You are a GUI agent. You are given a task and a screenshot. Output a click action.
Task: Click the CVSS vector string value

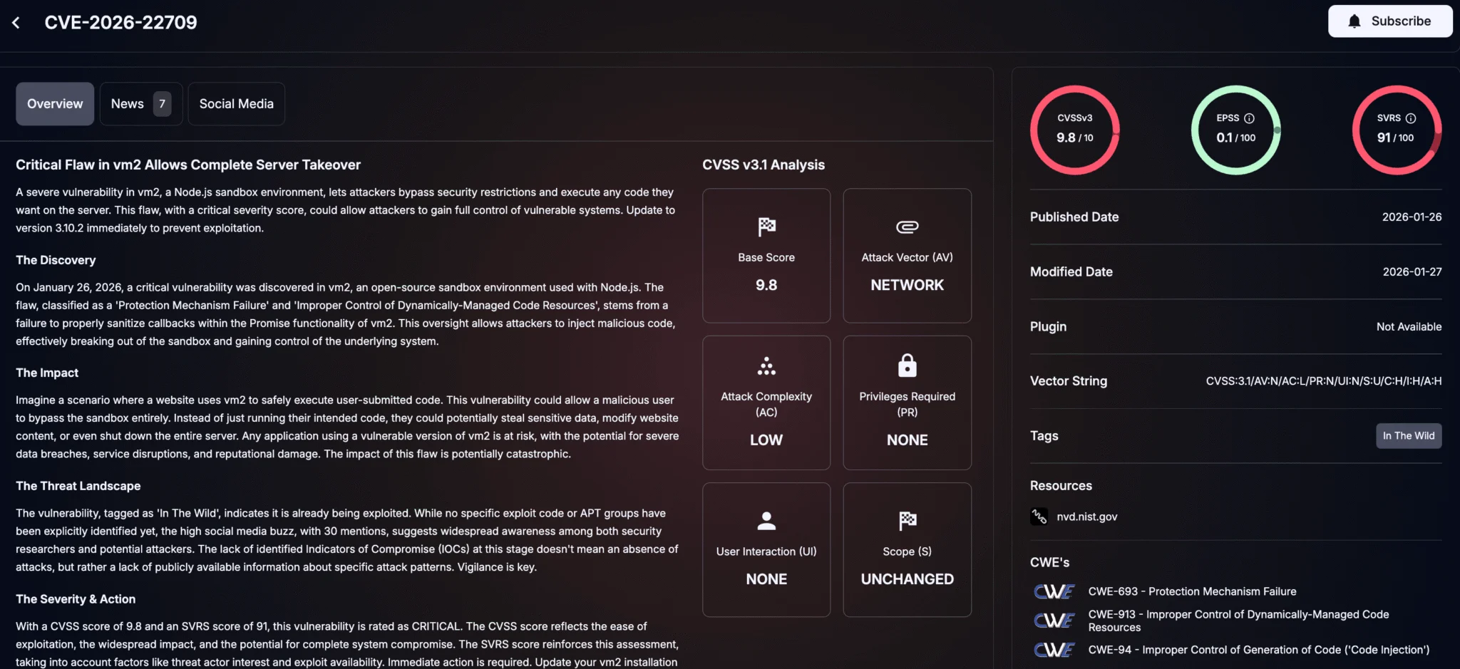click(x=1323, y=381)
